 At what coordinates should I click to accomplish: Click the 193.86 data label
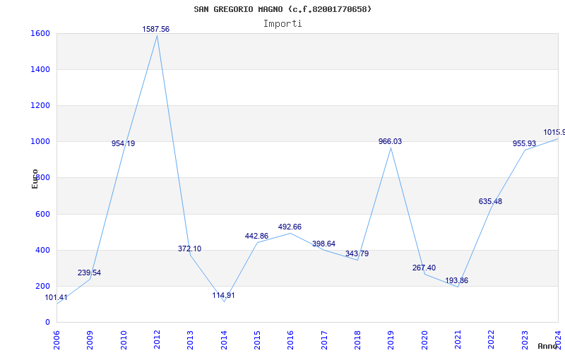click(456, 280)
